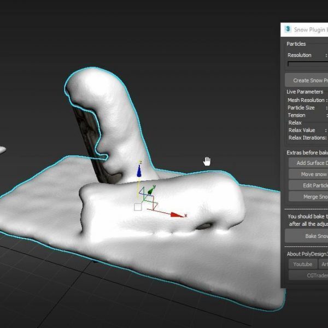Click the 3ds Max logo in the plugin title bar
328x328 pixels.
[x=288, y=30]
